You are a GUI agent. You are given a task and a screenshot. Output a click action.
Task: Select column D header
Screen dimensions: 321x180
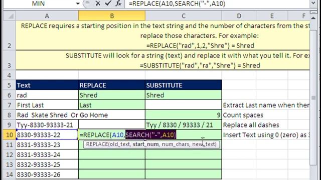point(239,16)
